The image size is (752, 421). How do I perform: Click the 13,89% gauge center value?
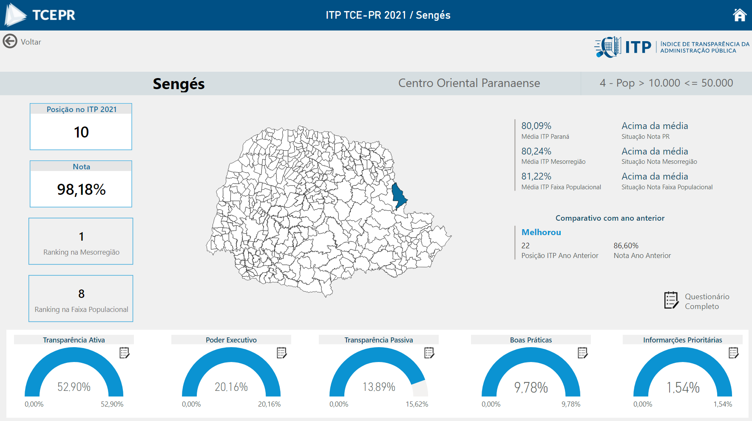[379, 387]
